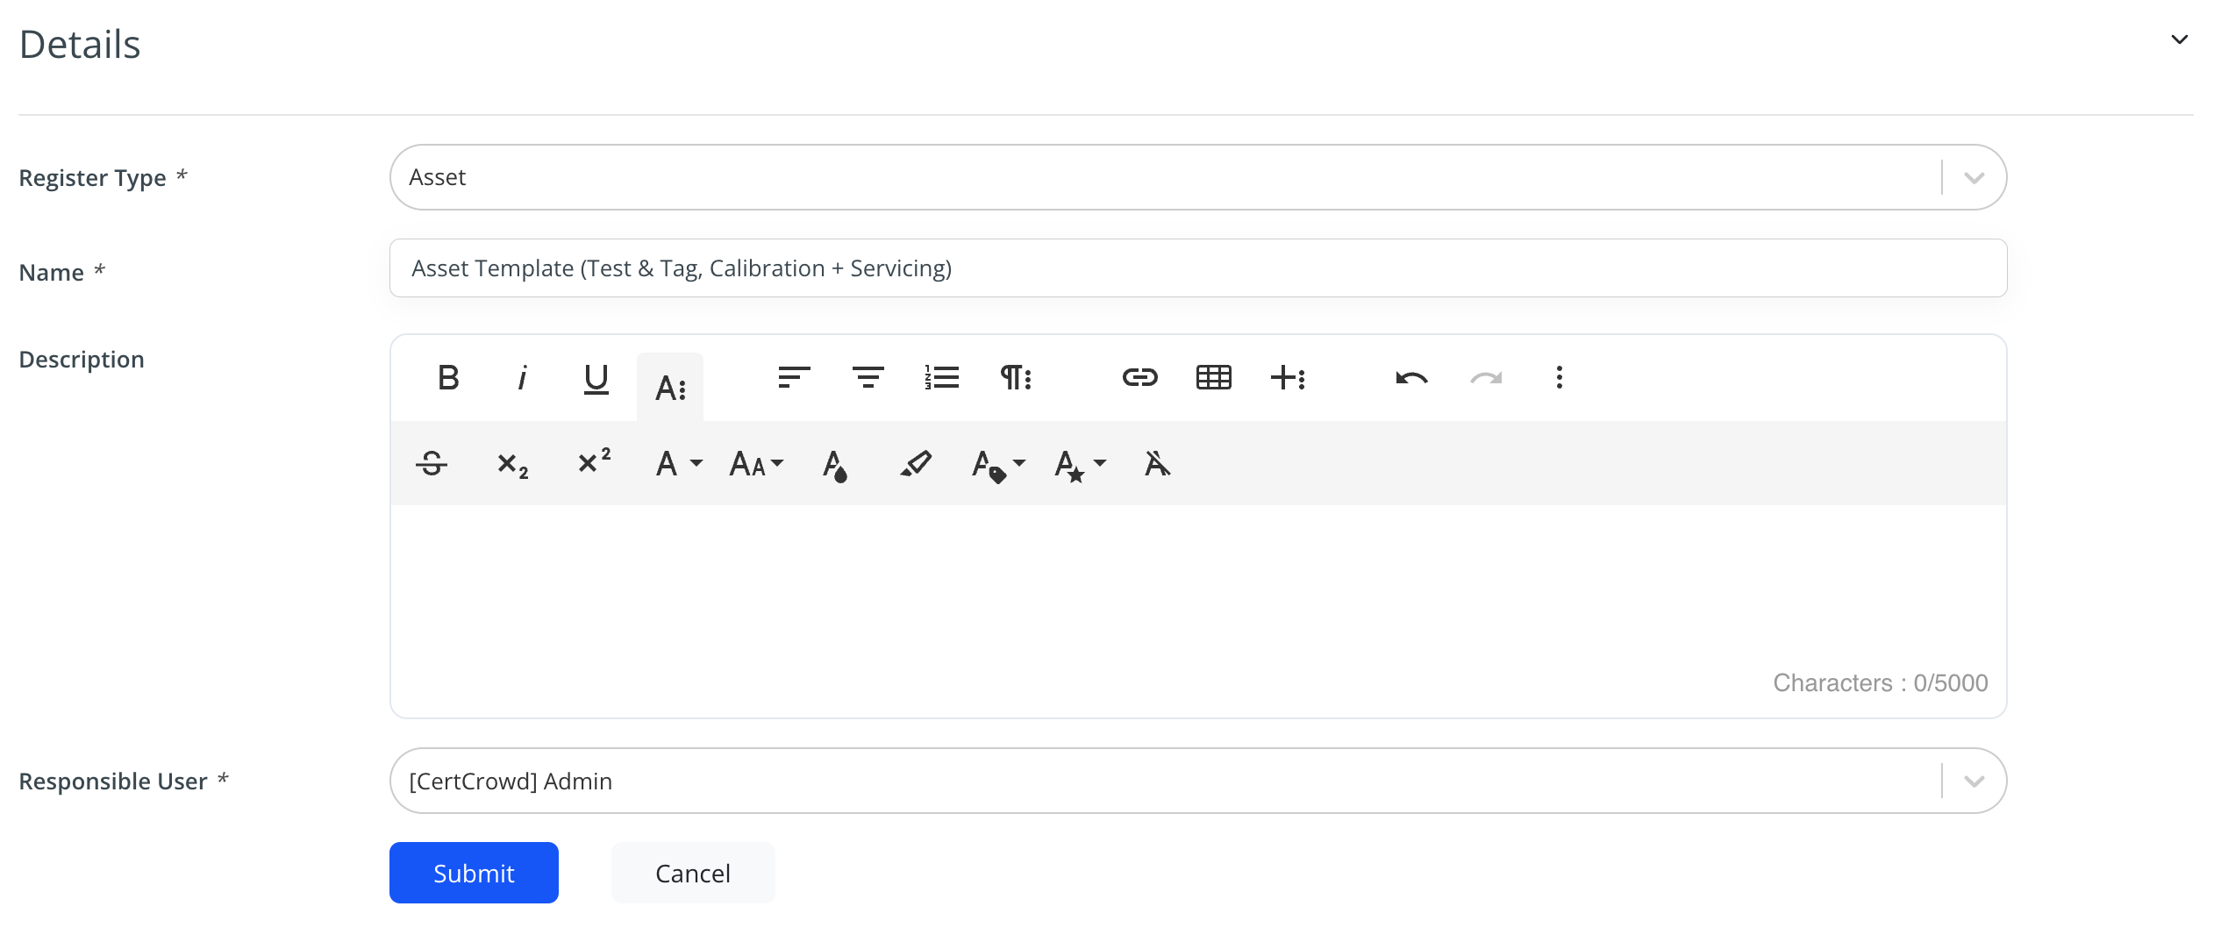
Task: Collapse the More Text toolbar button
Action: (x=670, y=387)
